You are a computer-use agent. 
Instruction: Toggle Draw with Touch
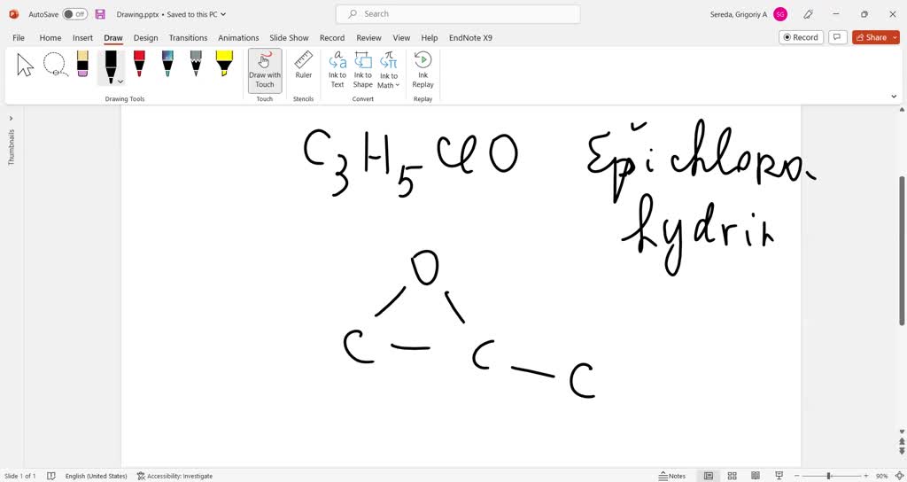265,70
